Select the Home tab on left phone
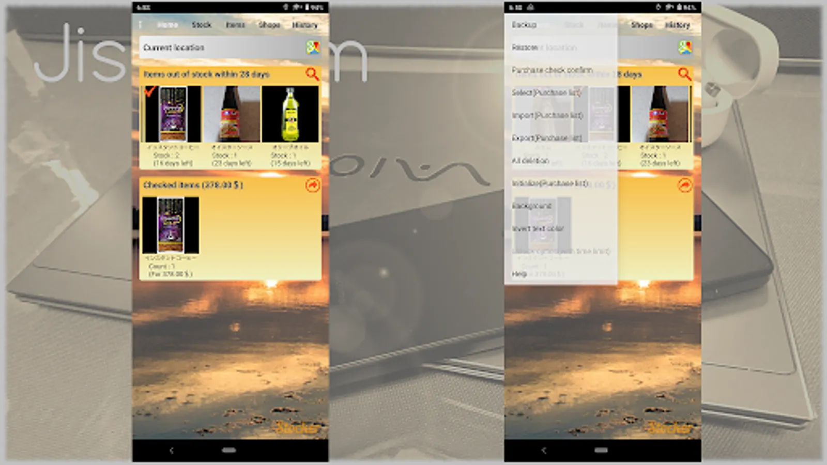Screen dimensions: 827x465 (167, 25)
